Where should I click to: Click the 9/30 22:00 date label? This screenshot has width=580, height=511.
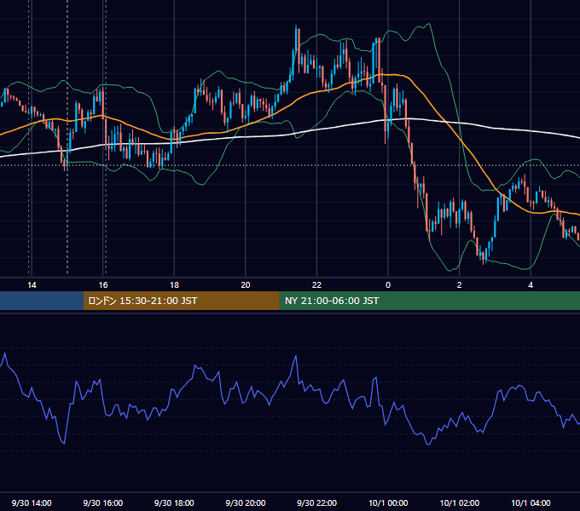point(316,502)
